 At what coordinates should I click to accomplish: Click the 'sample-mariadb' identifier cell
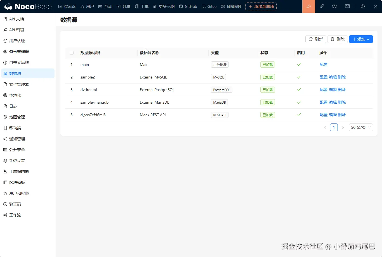94,102
